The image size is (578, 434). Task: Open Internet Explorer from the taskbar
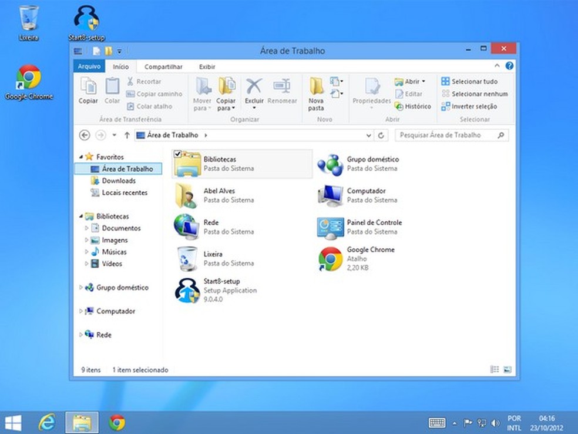46,422
